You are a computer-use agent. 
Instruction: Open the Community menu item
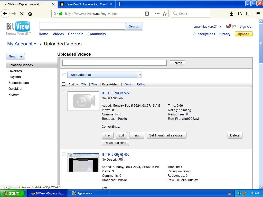tap(97, 34)
